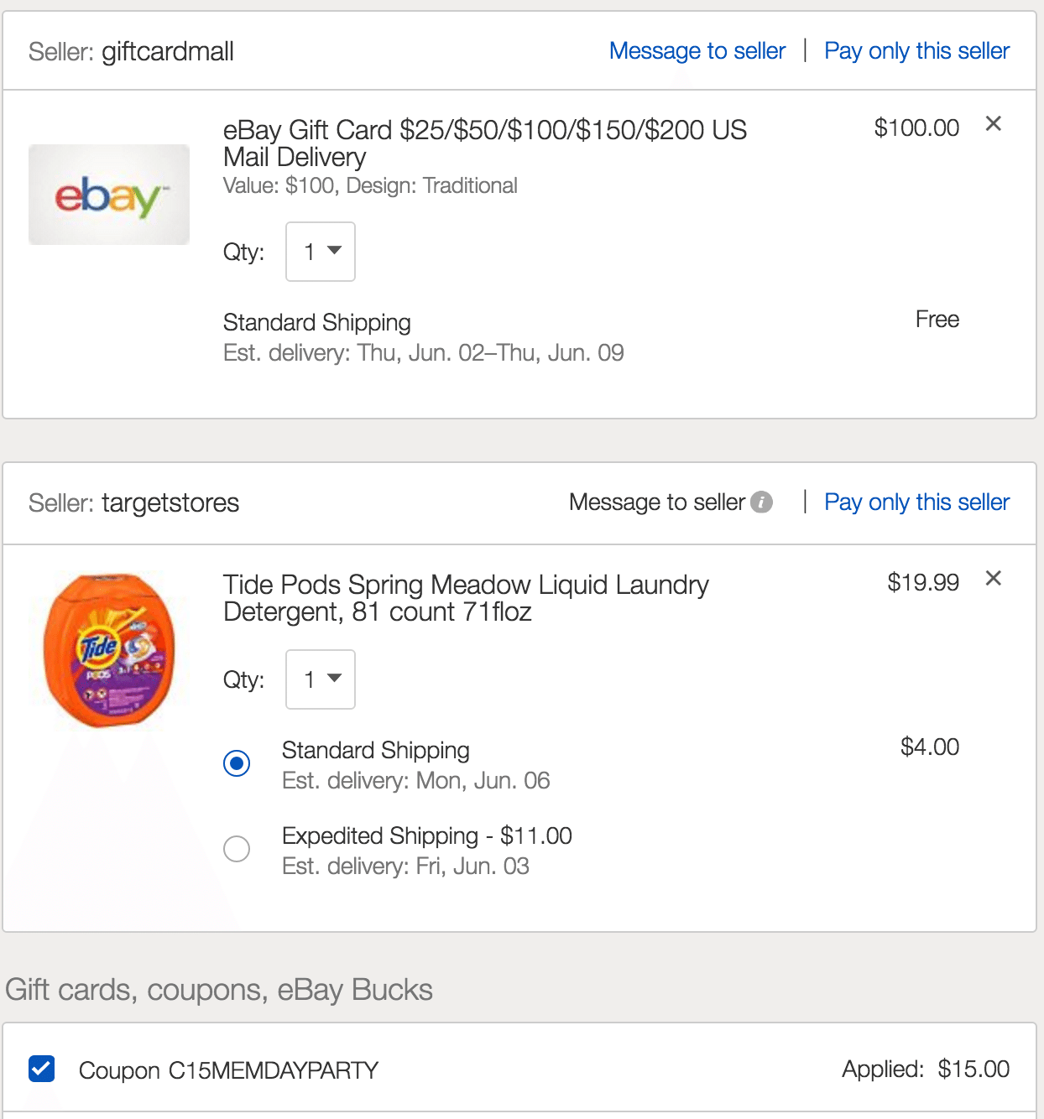Uncheck Coupon C15MEMDAYPARTY checkbox
This screenshot has height=1119, width=1044.
click(x=42, y=1070)
